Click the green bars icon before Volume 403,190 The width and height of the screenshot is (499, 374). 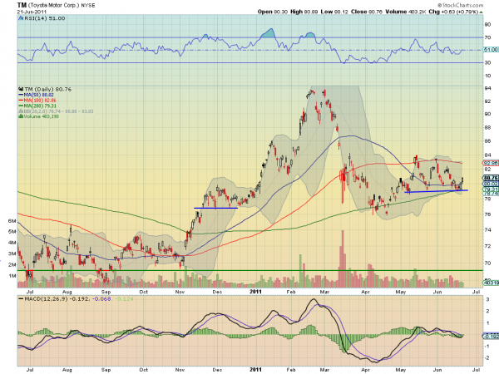click(x=21, y=116)
